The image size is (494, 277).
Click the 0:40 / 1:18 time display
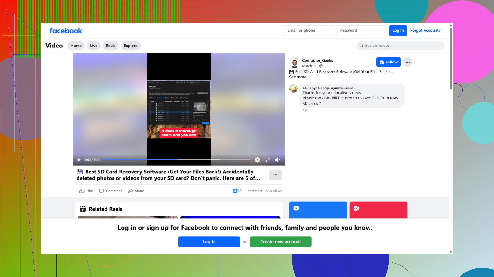pyautogui.click(x=92, y=160)
